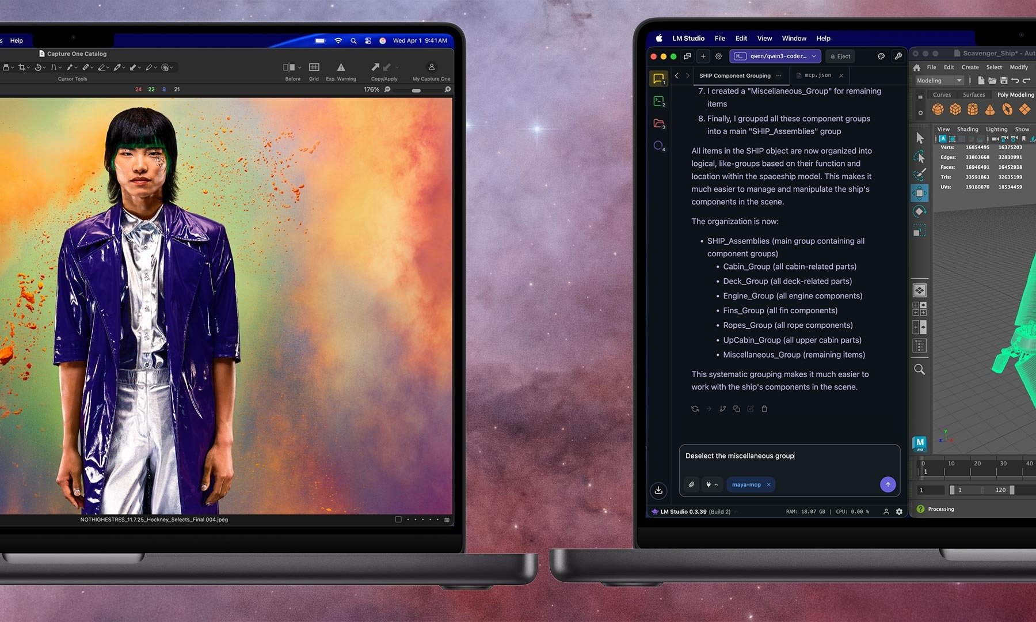Image resolution: width=1036 pixels, height=622 pixels.
Task: Select the Crop tool in Capture One
Action: [x=22, y=67]
